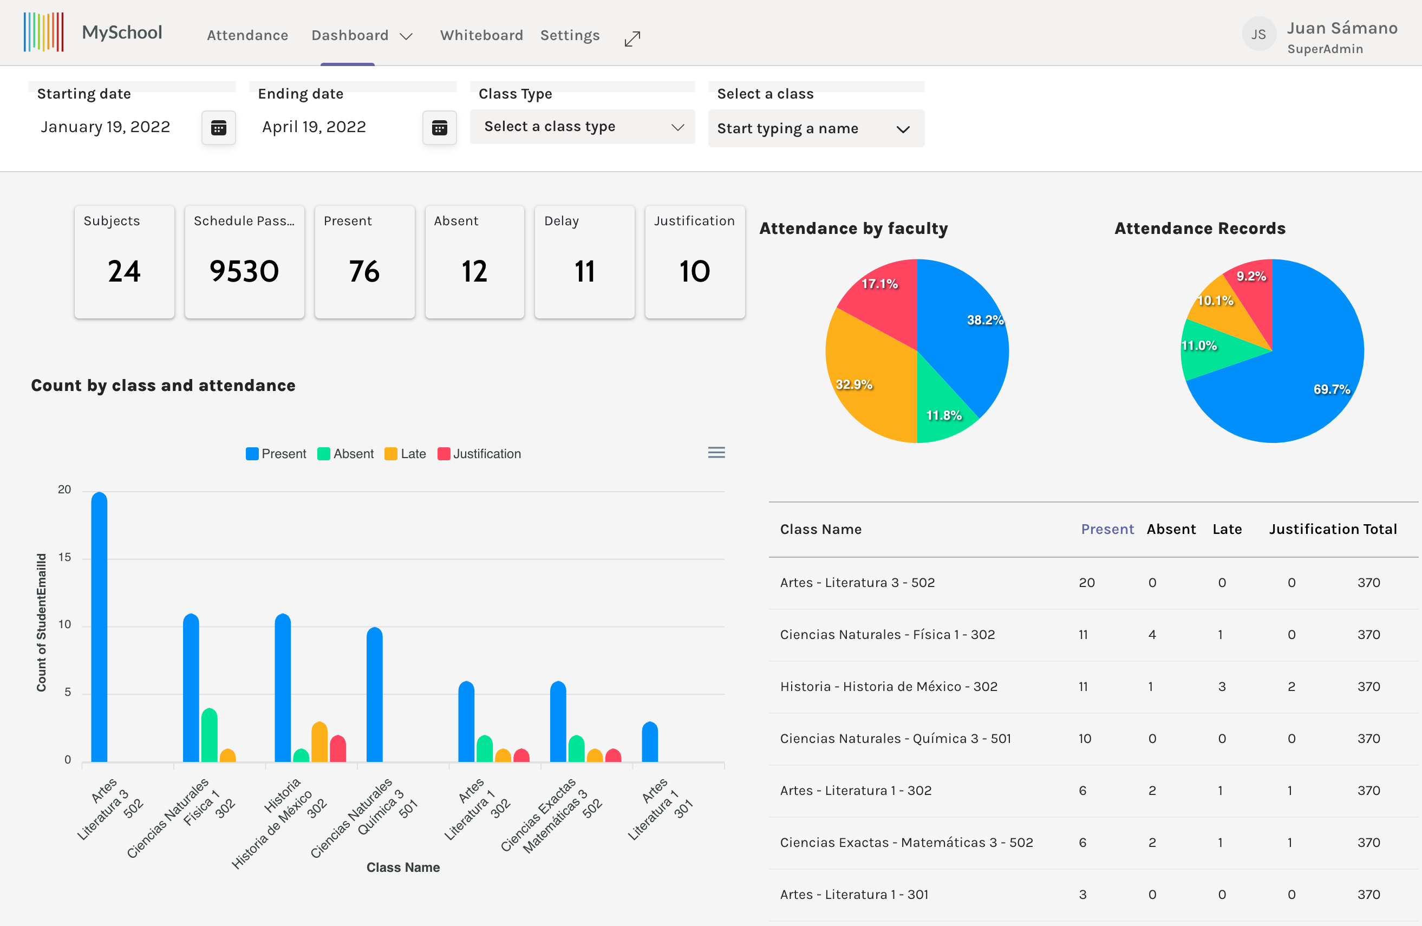Go to the Attendance tab
This screenshot has height=926, width=1422.
click(x=247, y=35)
